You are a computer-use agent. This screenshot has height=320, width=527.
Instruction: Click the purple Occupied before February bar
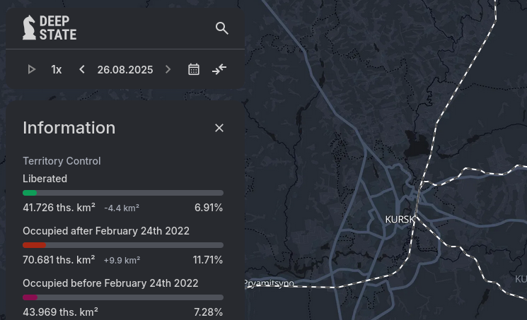(x=123, y=297)
